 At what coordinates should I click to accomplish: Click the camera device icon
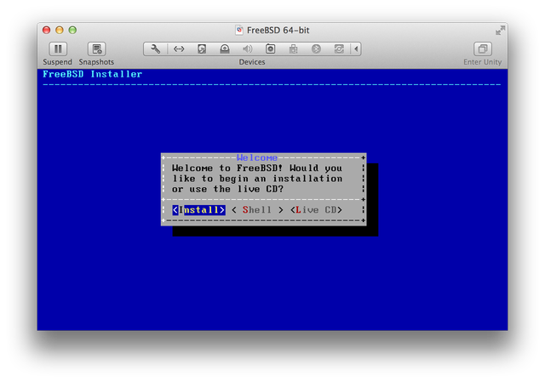[271, 49]
